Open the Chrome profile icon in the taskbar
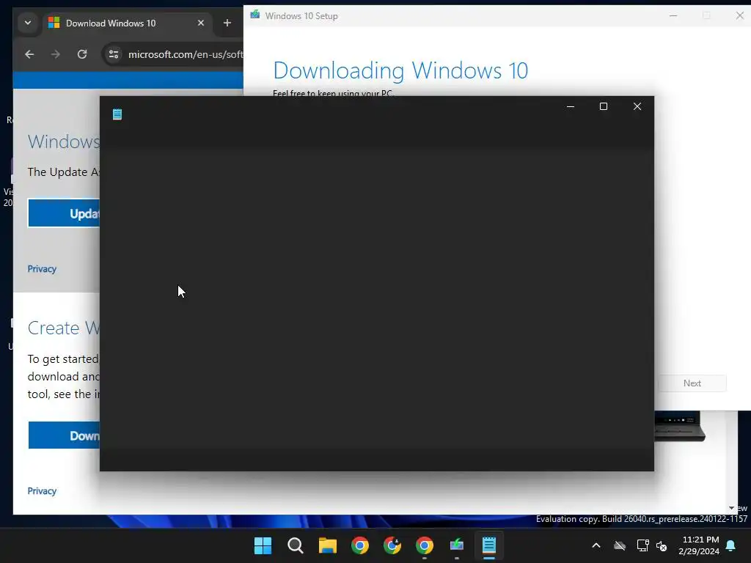The height and width of the screenshot is (563, 751). pos(392,545)
